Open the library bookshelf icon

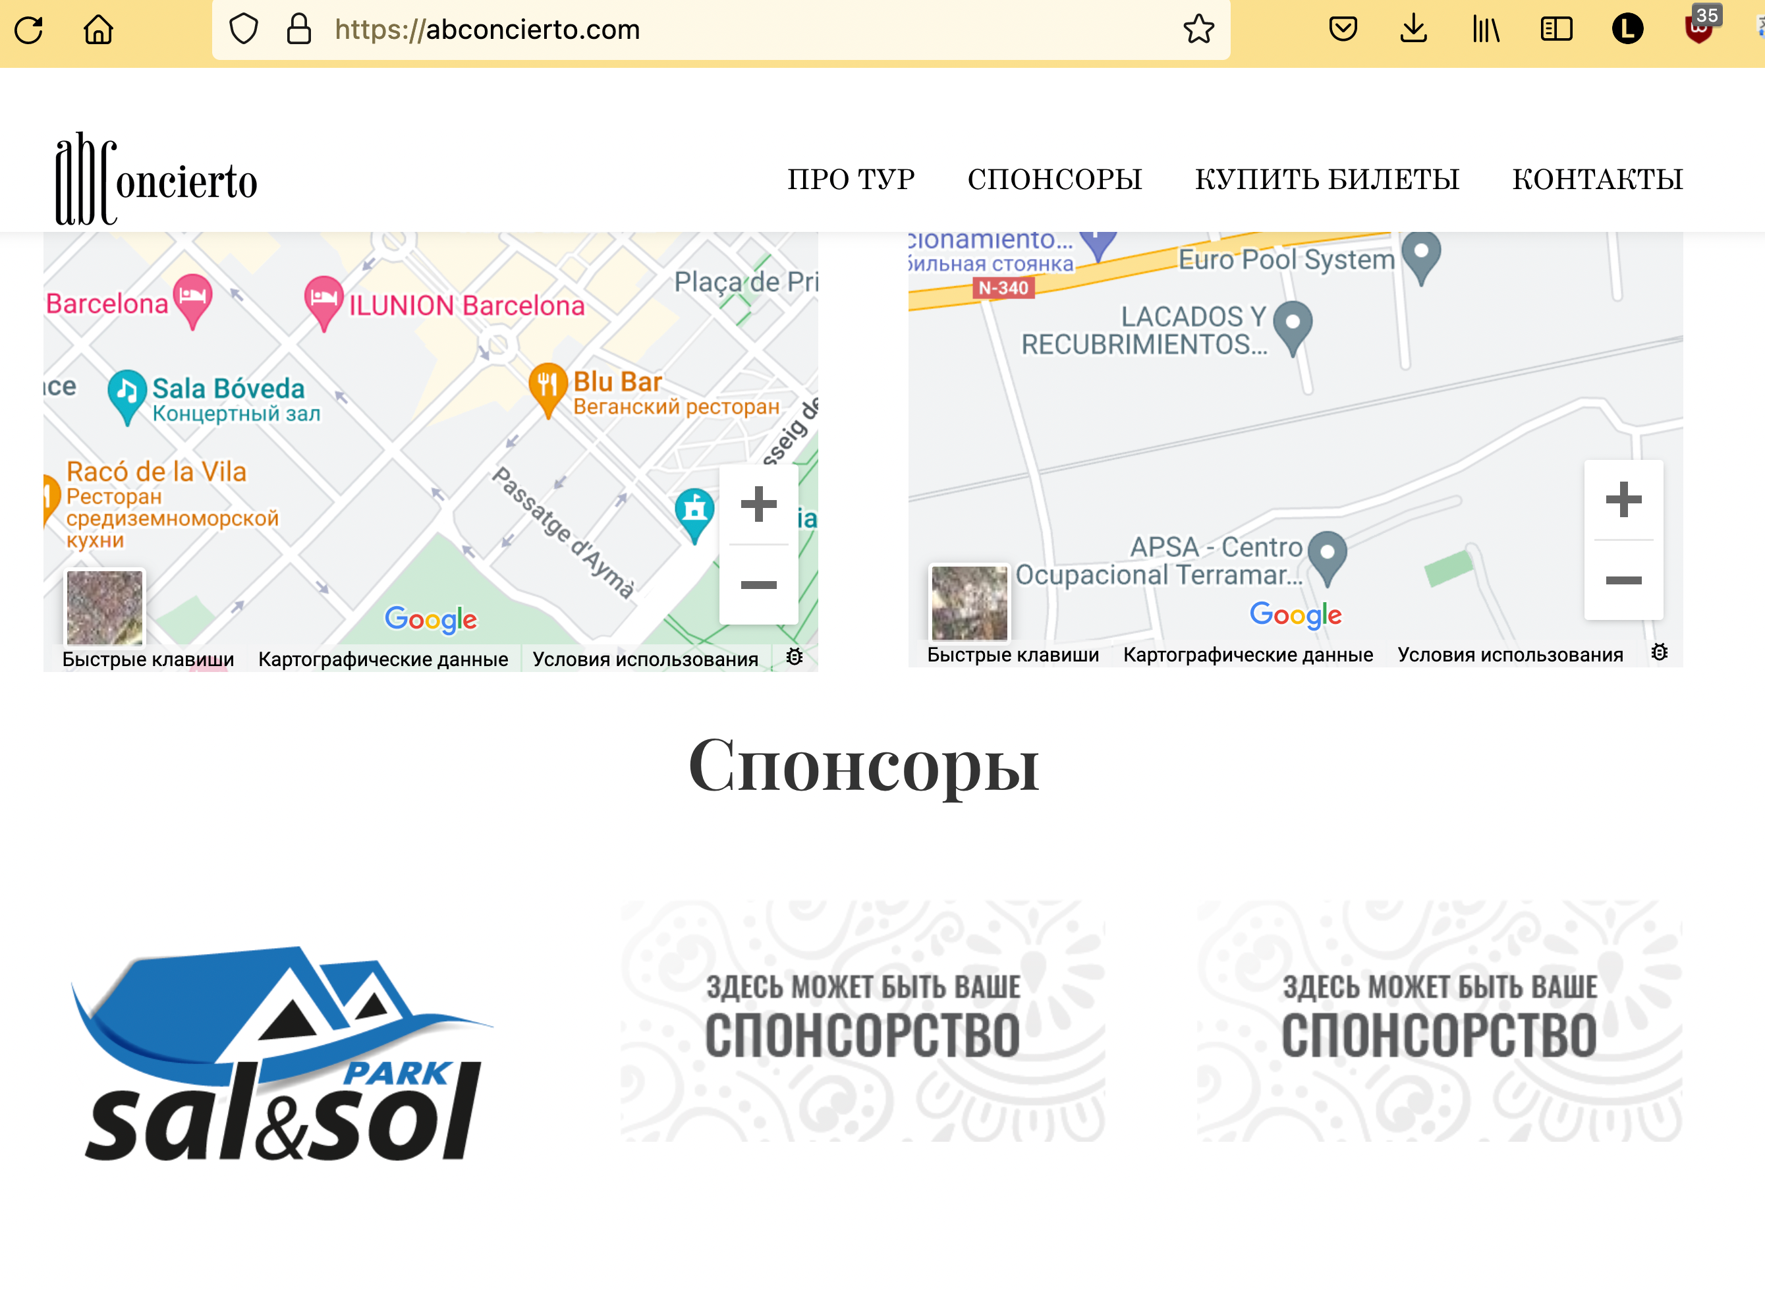pos(1486,30)
